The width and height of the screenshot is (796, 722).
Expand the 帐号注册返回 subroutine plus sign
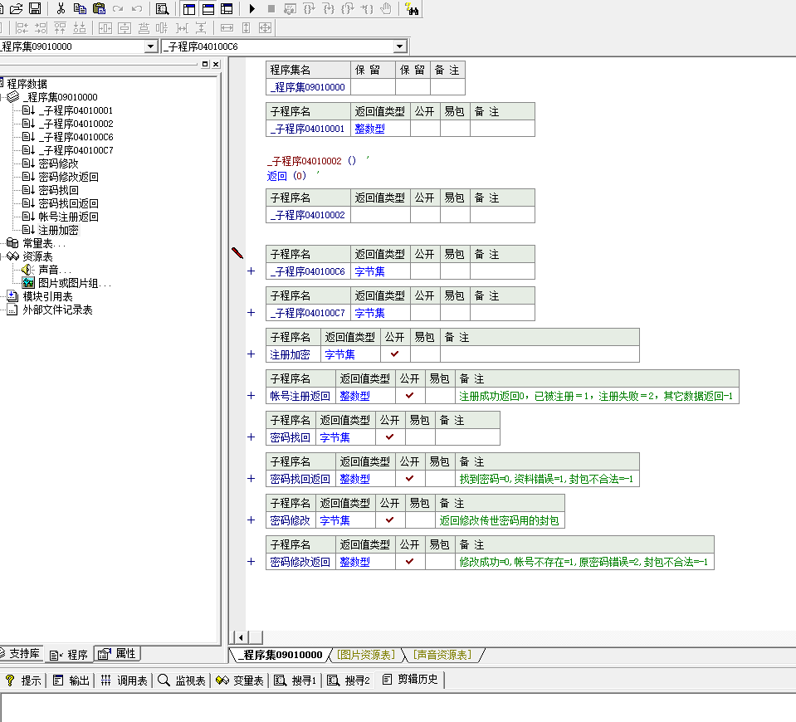pyautogui.click(x=251, y=396)
